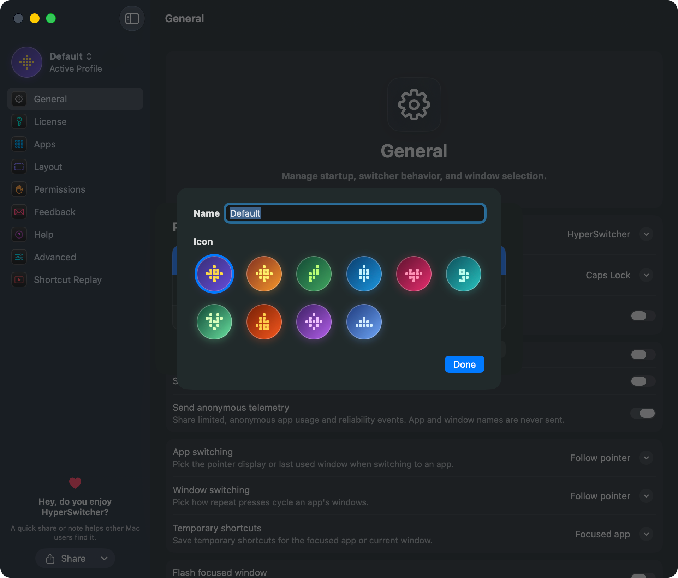Viewport: 678px width, 578px height.
Task: Click the 'Window switching' setting title
Action: 211,490
